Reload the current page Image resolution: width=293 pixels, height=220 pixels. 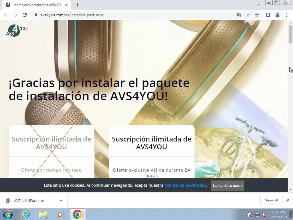(x=25, y=15)
